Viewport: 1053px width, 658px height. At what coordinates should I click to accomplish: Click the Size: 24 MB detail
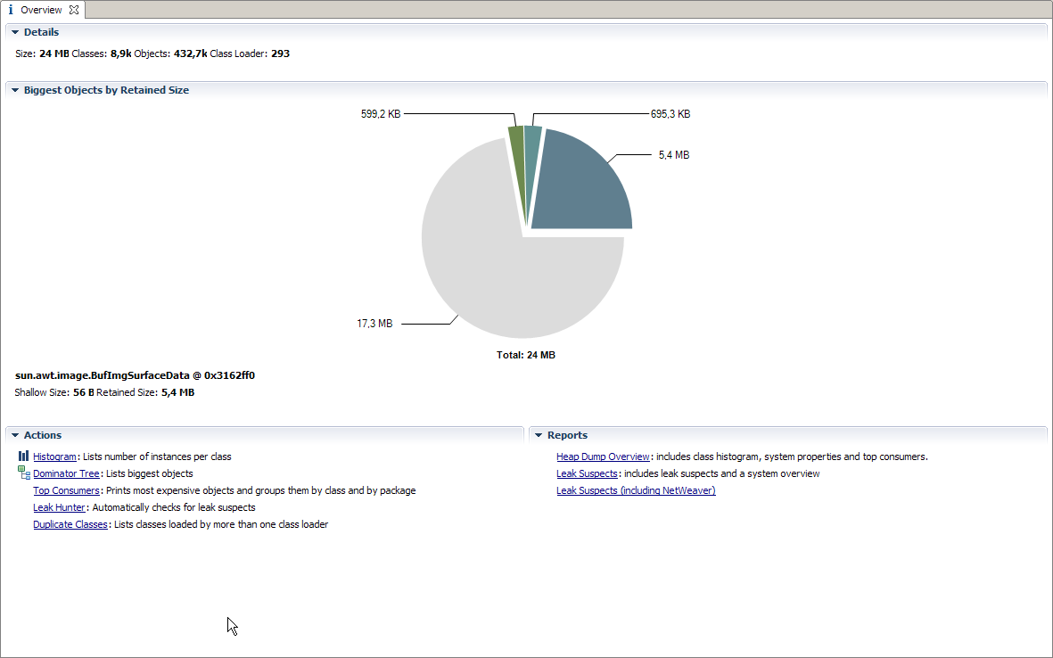[x=42, y=53]
